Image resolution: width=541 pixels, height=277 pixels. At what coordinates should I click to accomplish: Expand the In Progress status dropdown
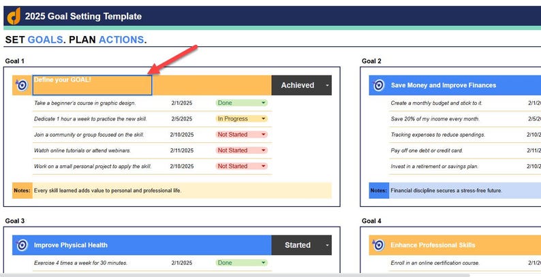click(x=264, y=118)
